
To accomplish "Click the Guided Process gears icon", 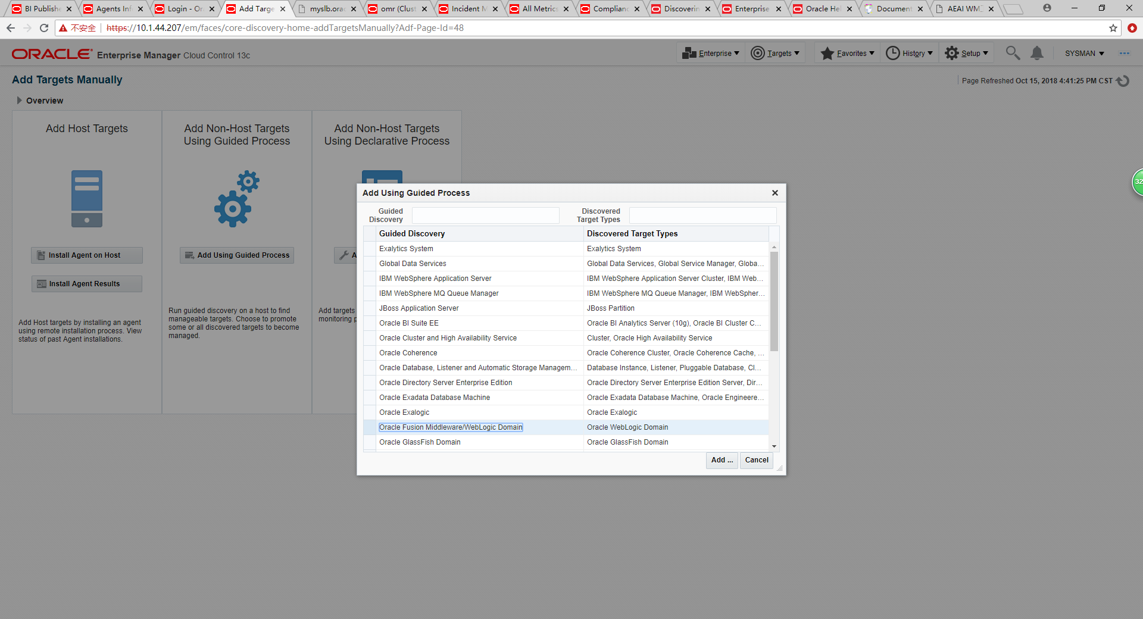I will (x=237, y=199).
